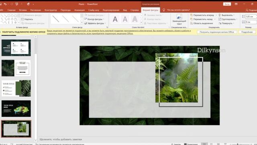Click Замещающий текст alt text button

click(x=179, y=19)
